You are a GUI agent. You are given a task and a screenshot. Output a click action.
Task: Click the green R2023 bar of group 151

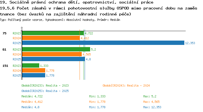coord(31,65)
